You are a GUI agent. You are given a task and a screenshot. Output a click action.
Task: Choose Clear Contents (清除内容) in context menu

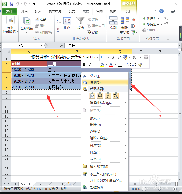pyautogui.click(x=105, y=138)
